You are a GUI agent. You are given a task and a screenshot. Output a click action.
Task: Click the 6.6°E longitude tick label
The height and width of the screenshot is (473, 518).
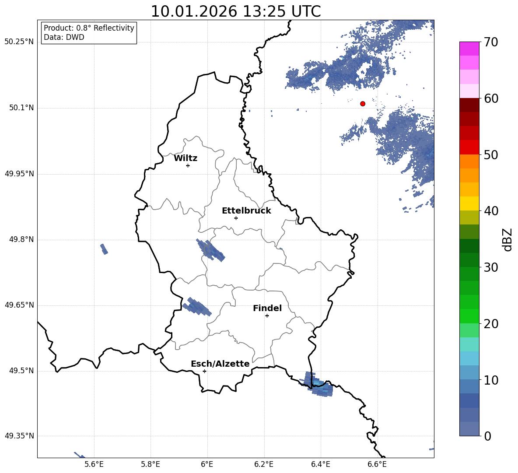click(x=377, y=464)
